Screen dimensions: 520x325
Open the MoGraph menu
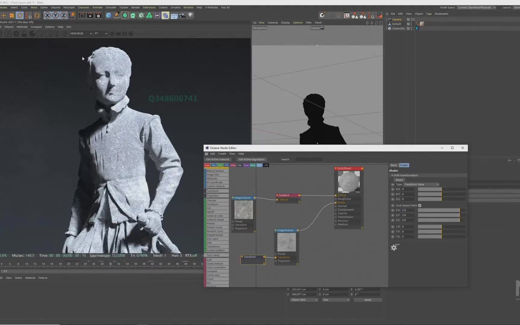click(x=69, y=8)
